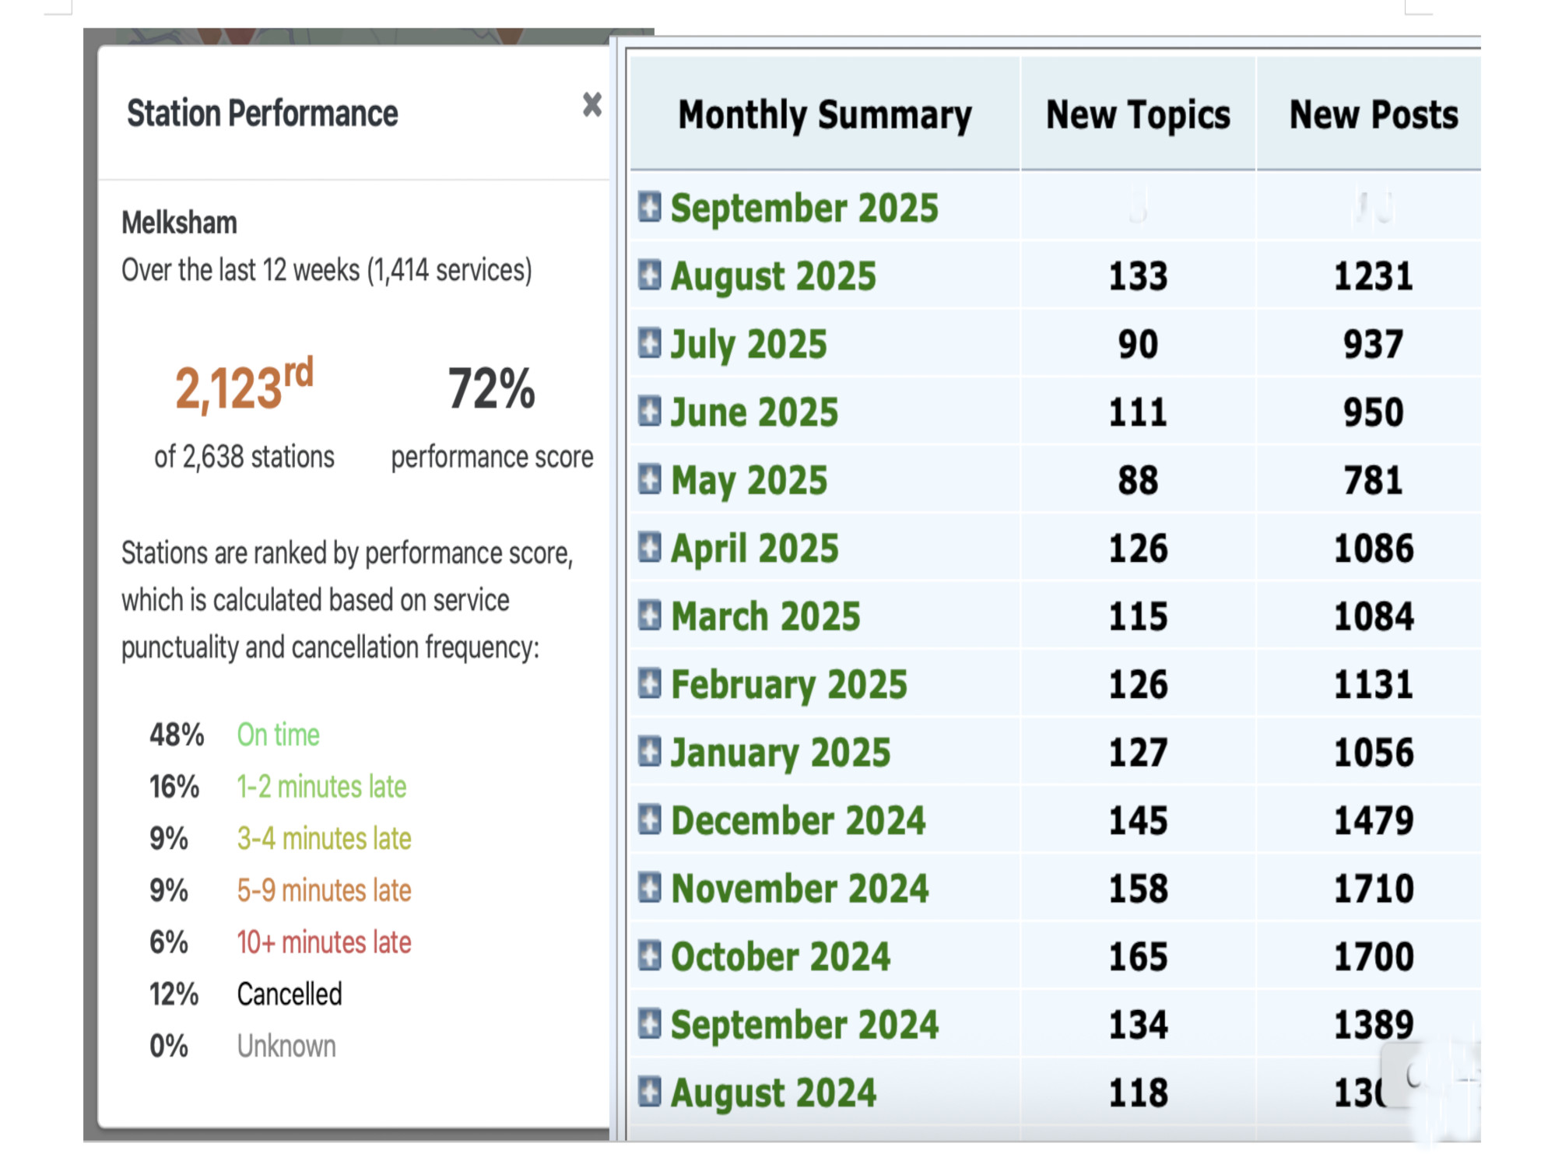Expand August 2025 using its plus icon

pyautogui.click(x=649, y=275)
